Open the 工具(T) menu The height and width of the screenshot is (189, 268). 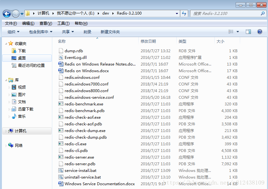pyautogui.click(x=63, y=23)
